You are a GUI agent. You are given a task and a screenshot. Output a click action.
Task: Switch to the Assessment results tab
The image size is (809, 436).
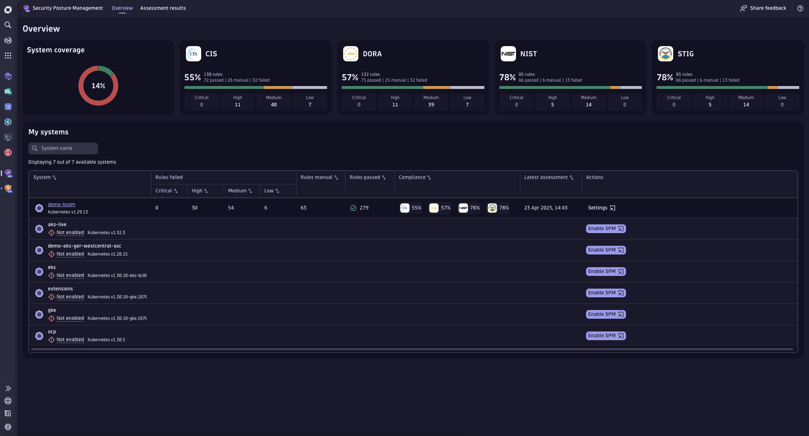(x=163, y=8)
